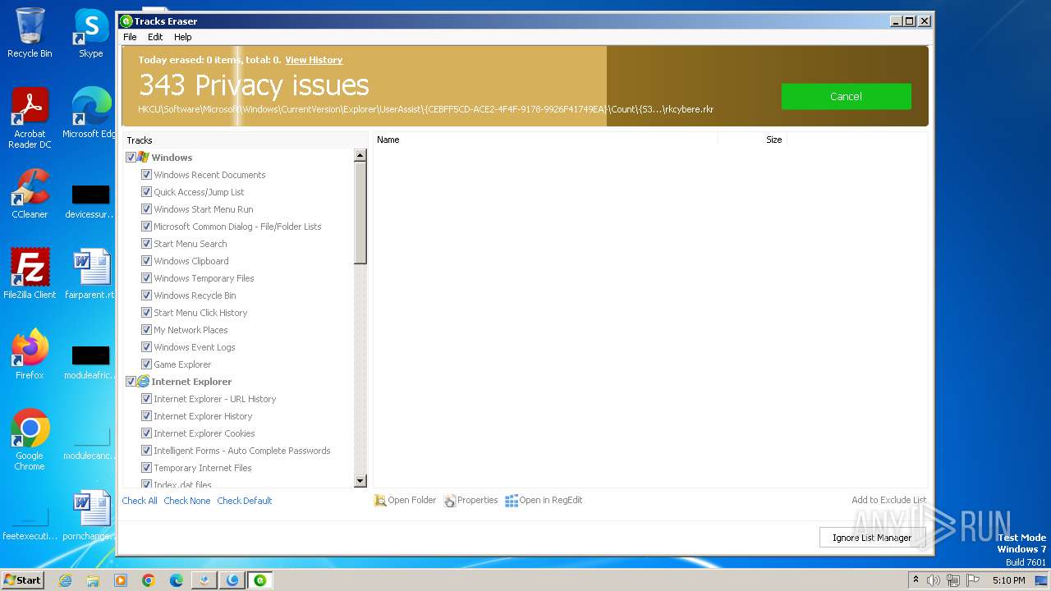Viewport: 1051px width, 591px height.
Task: Show hidden system tray icons
Action: click(916, 580)
